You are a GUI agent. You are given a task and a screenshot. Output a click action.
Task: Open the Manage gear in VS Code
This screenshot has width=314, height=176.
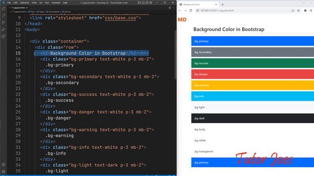coord(3,172)
